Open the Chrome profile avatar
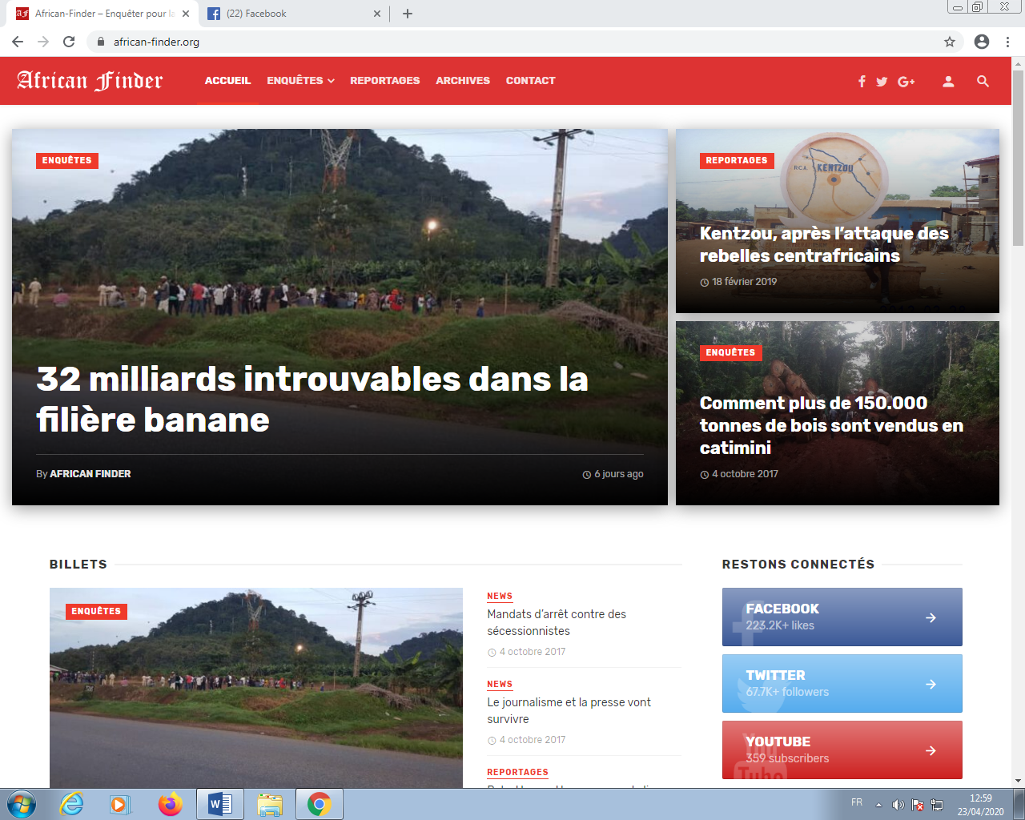This screenshot has height=820, width=1025. pos(982,42)
